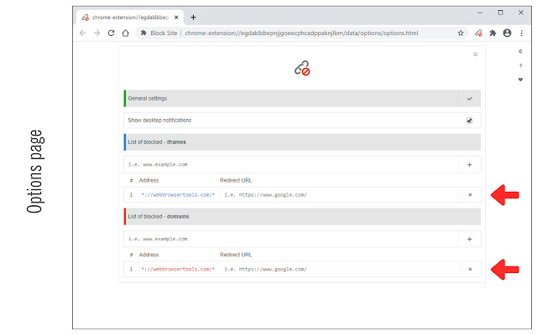Remove the blocked iframe entry for webbrowsertools.com
Screen dimensions: 537x335
coord(469,195)
